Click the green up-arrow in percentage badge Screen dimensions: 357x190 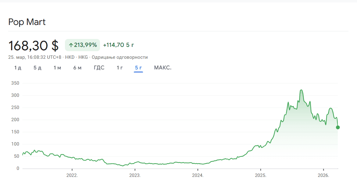pyautogui.click(x=71, y=45)
